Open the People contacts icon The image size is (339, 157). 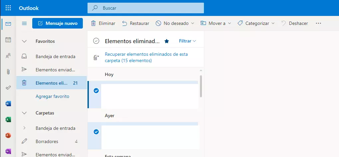[8, 56]
